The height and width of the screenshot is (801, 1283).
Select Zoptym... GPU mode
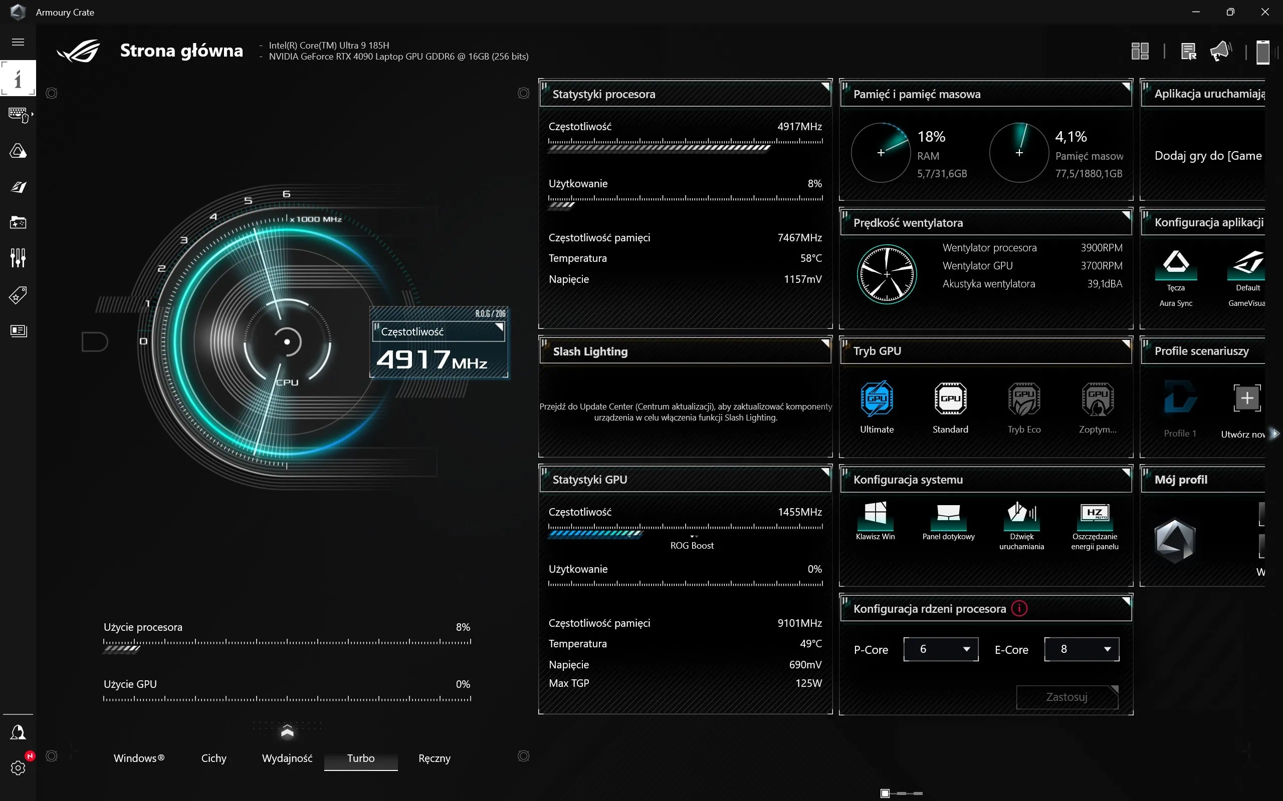[1098, 408]
